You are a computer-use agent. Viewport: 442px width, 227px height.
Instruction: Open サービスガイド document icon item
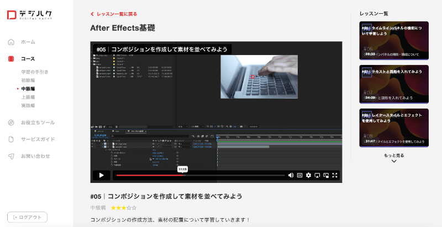click(37, 139)
